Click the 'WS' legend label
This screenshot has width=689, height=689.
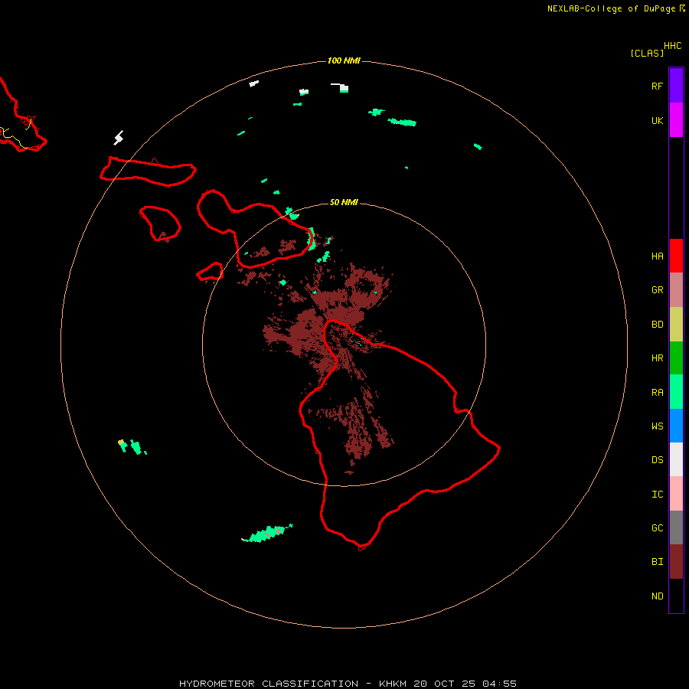click(658, 426)
